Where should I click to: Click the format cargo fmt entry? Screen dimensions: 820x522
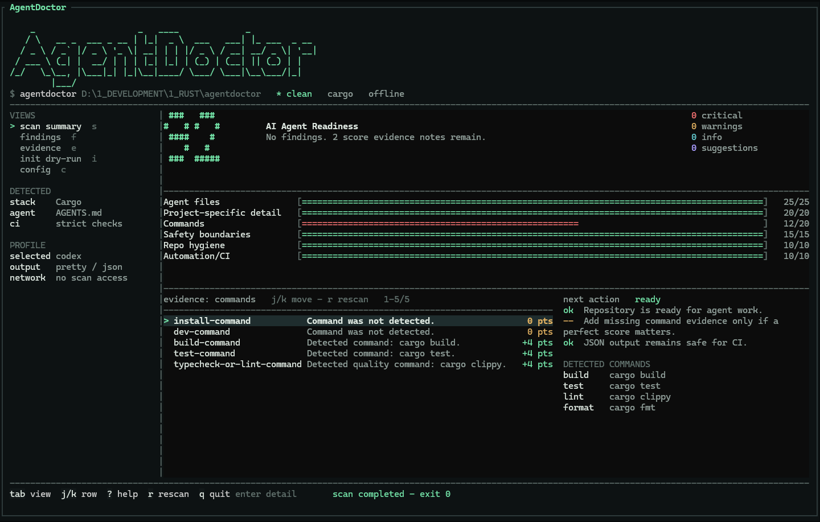609,408
